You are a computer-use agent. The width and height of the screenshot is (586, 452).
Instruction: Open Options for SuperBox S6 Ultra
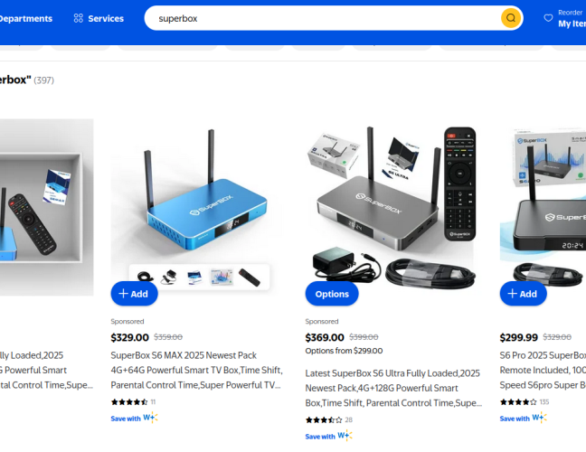(332, 294)
